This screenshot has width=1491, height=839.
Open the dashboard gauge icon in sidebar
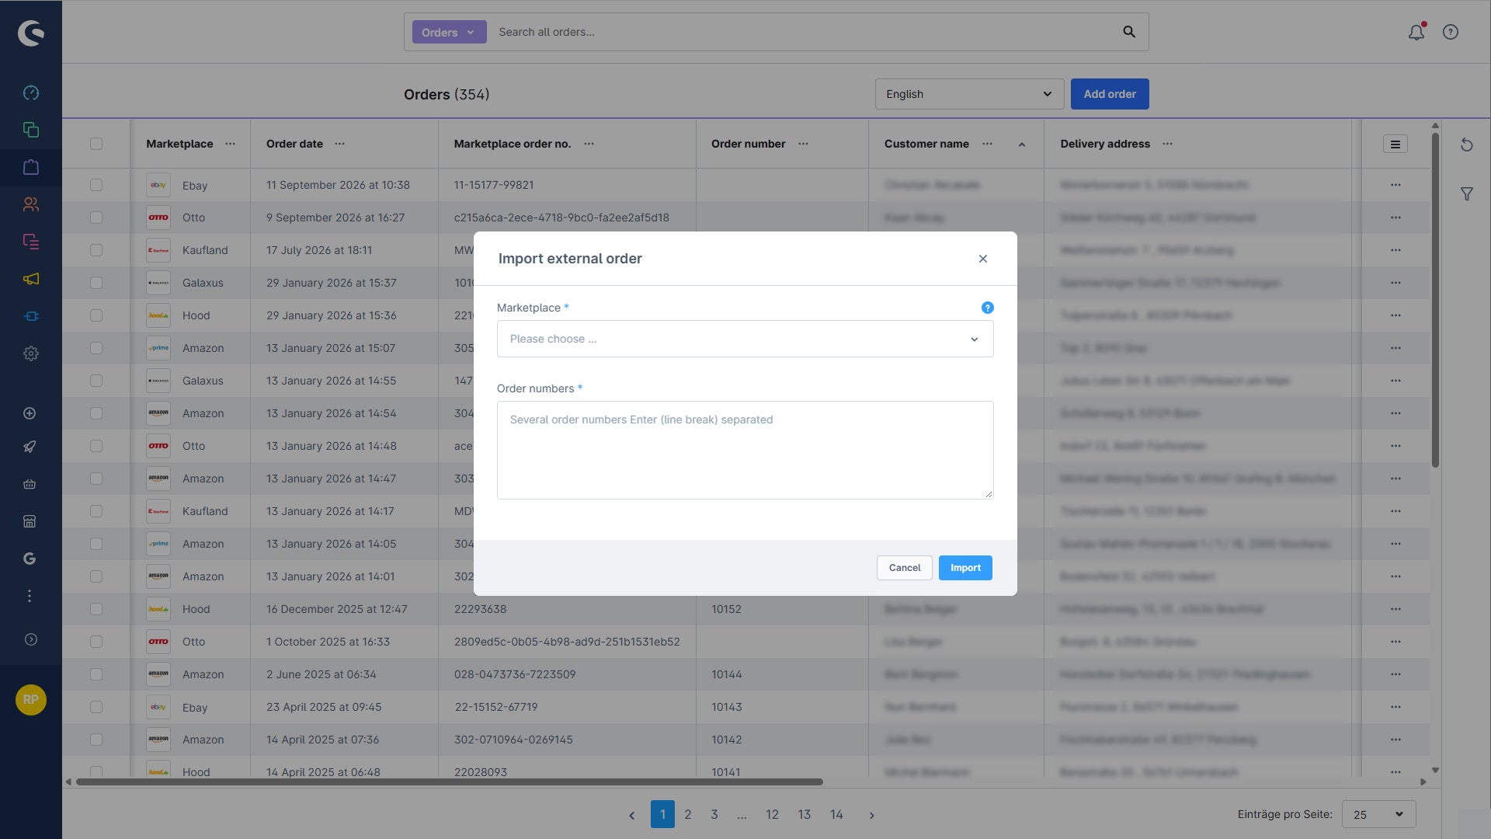(x=31, y=92)
